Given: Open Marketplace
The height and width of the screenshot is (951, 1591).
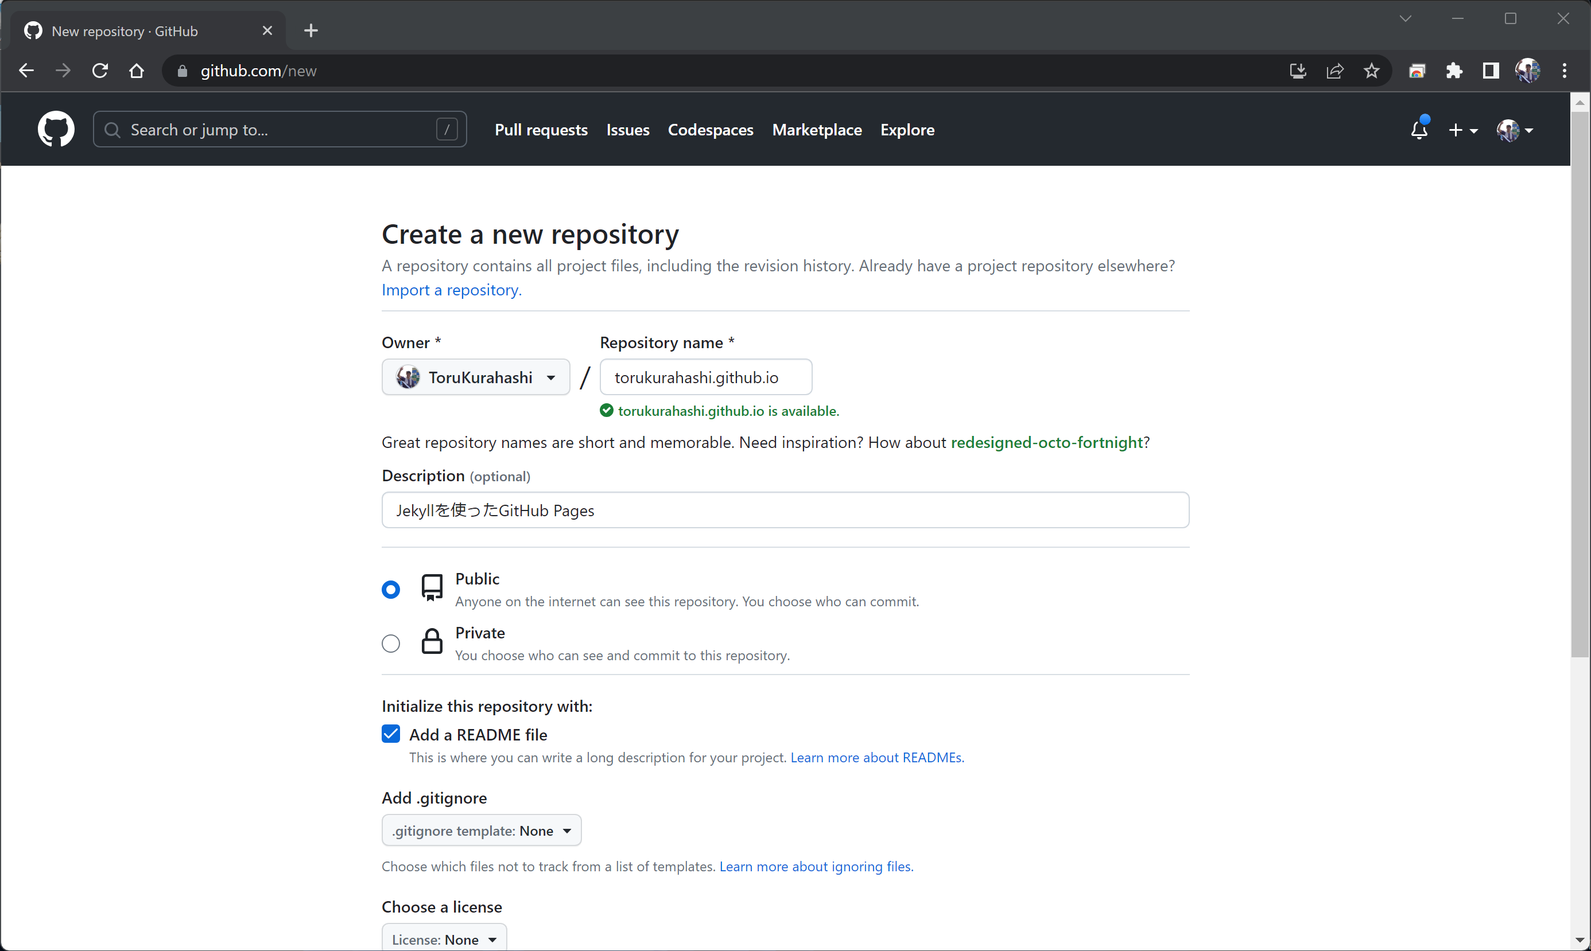Looking at the screenshot, I should tap(817, 130).
